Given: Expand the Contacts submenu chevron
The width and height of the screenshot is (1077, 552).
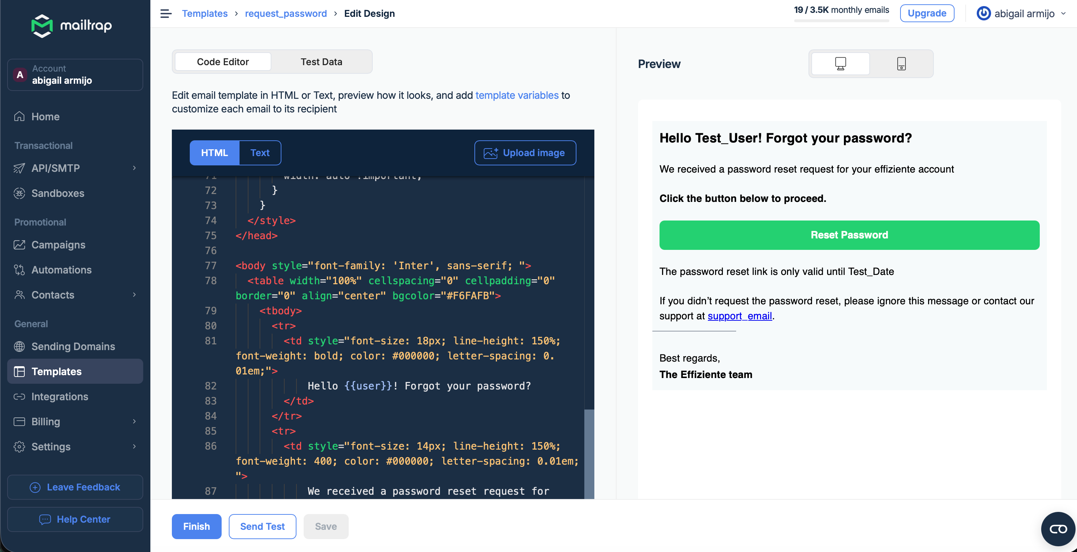Looking at the screenshot, I should point(134,295).
